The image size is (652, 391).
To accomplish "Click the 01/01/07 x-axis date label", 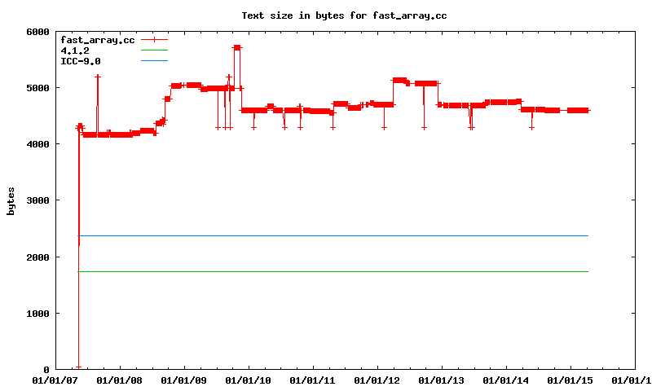I will click(x=55, y=380).
